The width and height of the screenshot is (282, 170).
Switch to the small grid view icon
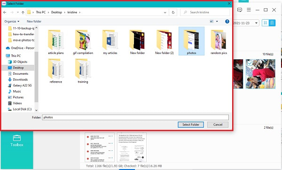click(265, 23)
